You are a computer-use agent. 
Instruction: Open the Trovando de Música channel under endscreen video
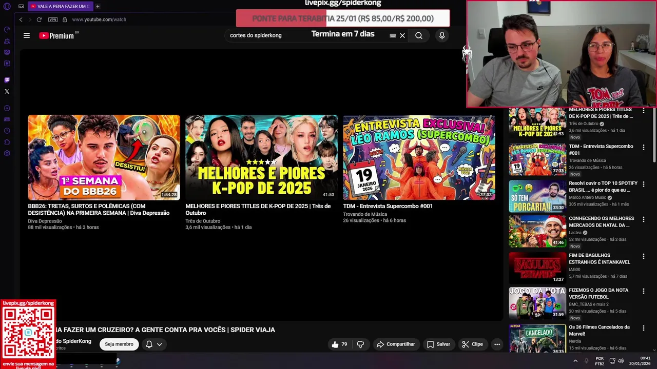coord(365,214)
